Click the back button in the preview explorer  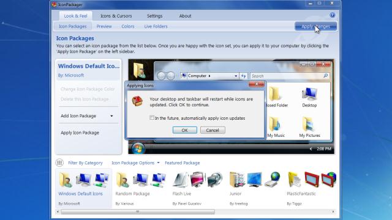[x=162, y=76]
